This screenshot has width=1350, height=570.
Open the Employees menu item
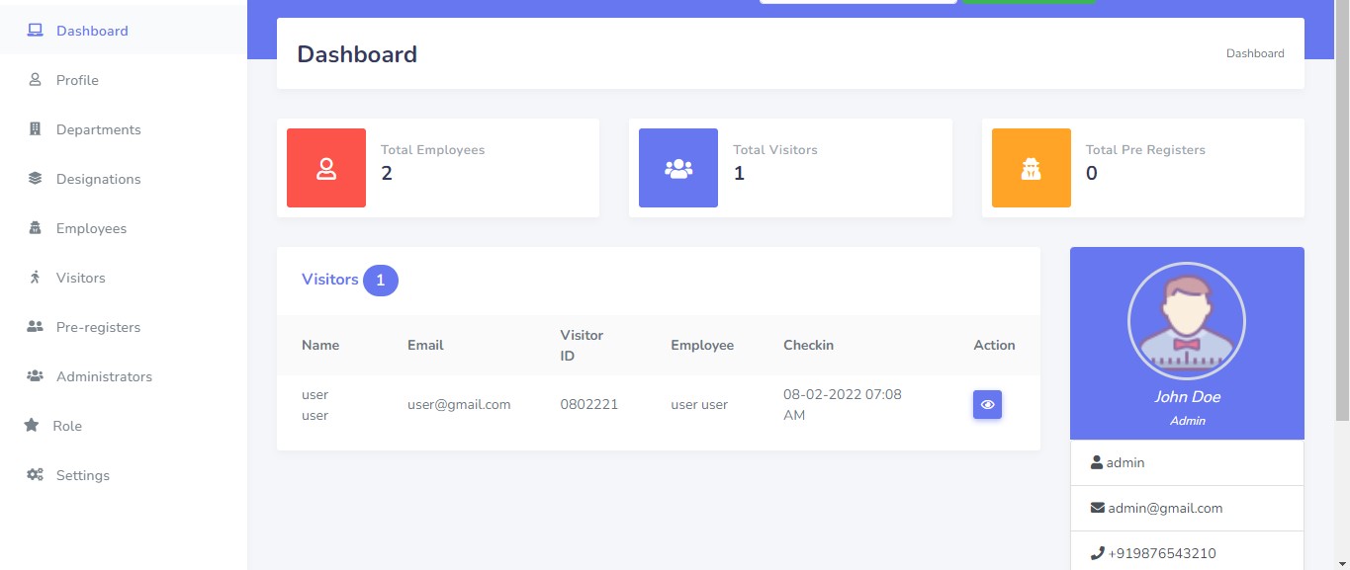point(91,228)
